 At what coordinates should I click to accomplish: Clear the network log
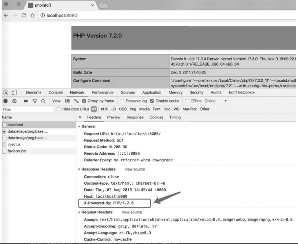[14, 101]
